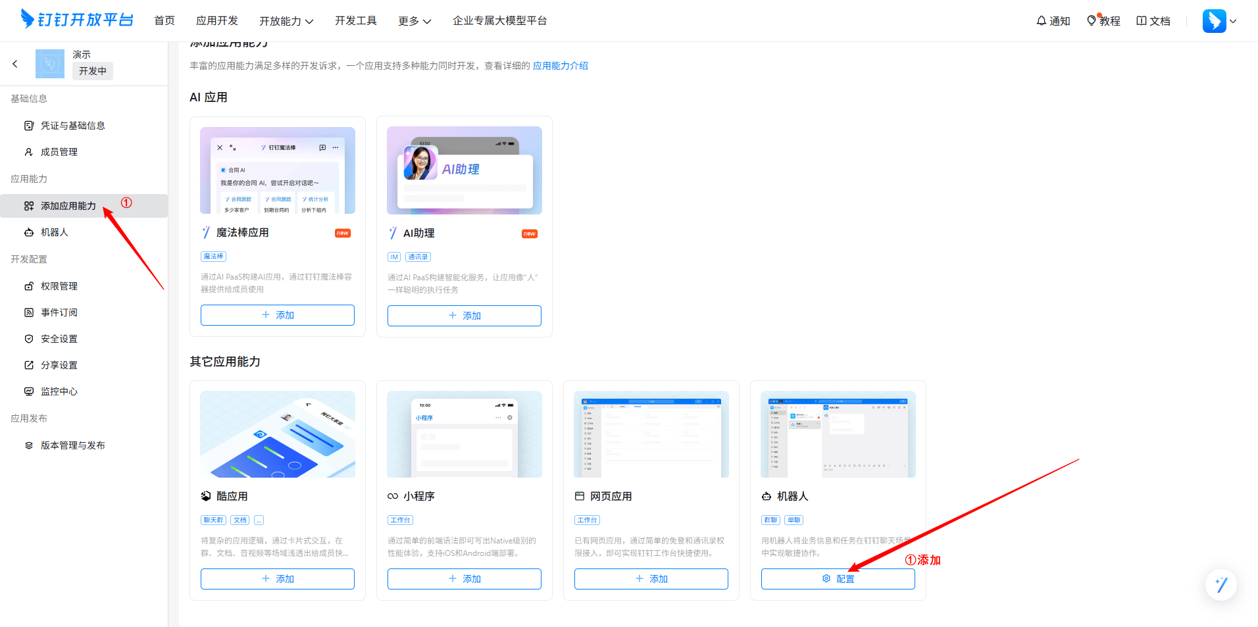Select 权限管理 in the sidebar
The width and height of the screenshot is (1258, 627).
point(59,286)
